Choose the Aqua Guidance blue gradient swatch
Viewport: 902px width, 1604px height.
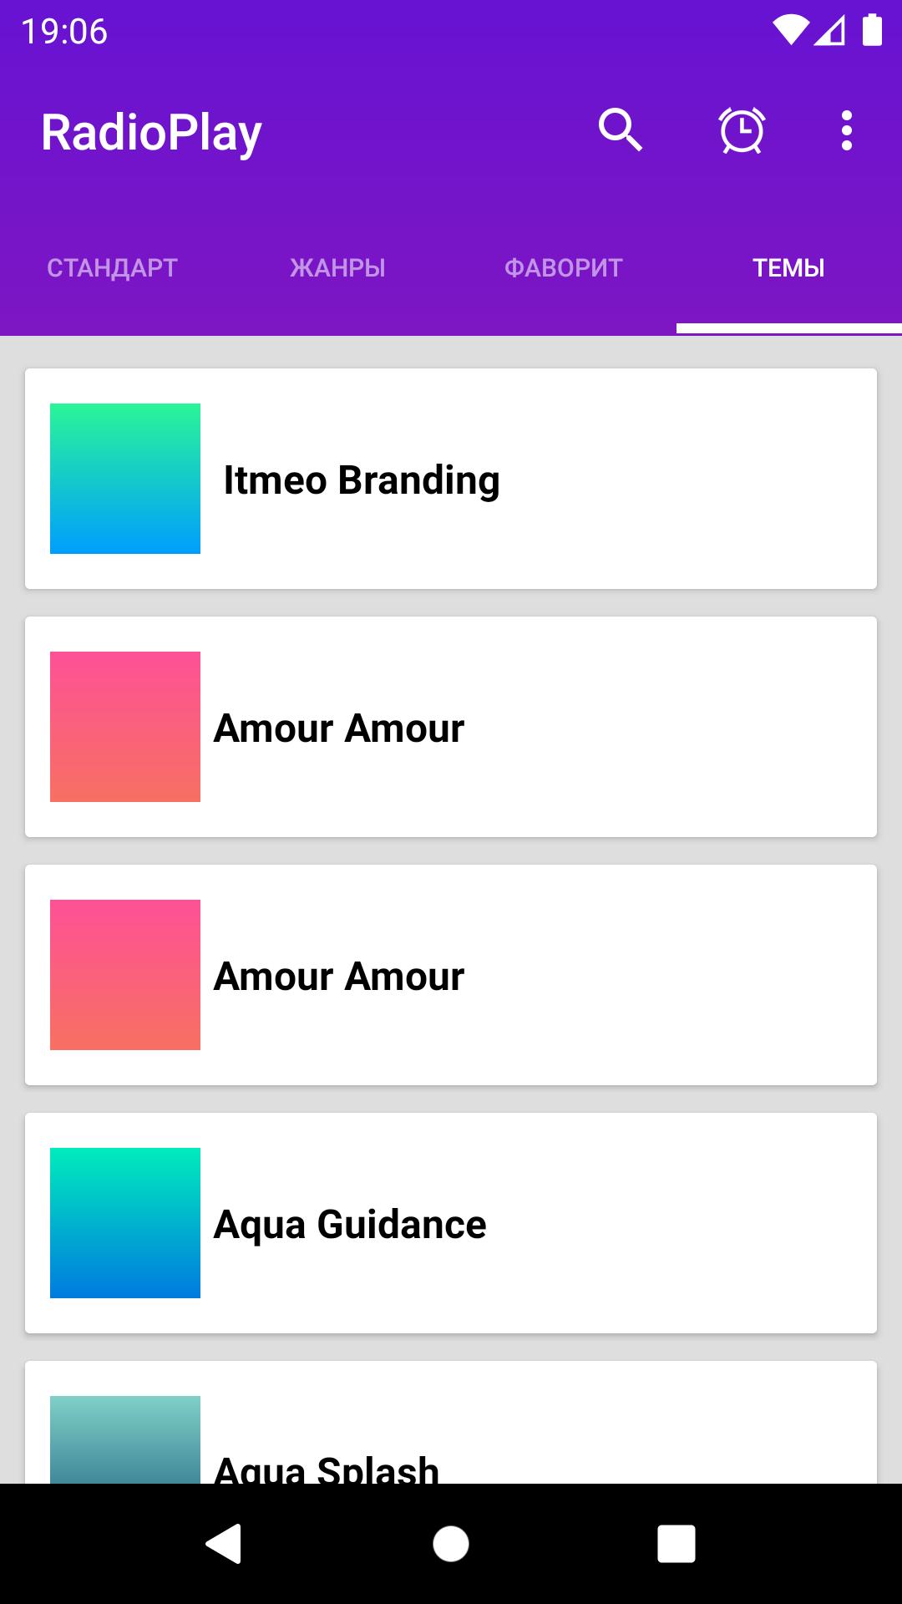click(125, 1223)
